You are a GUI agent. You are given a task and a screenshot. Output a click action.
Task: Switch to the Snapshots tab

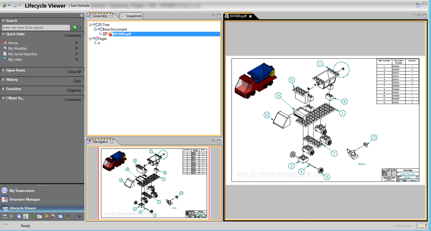pos(131,16)
